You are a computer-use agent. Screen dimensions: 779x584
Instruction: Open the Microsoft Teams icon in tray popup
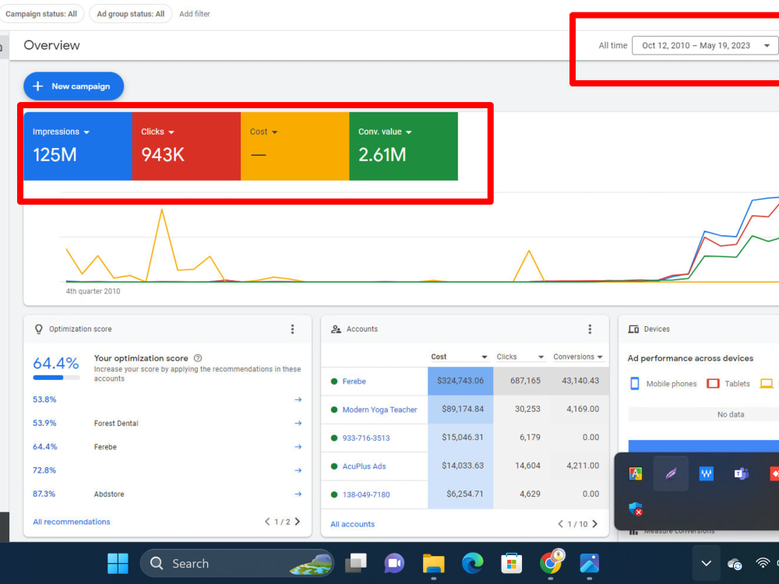742,473
